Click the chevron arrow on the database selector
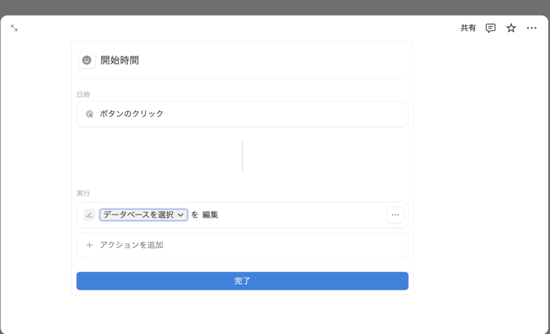This screenshot has width=550, height=334. (x=181, y=215)
